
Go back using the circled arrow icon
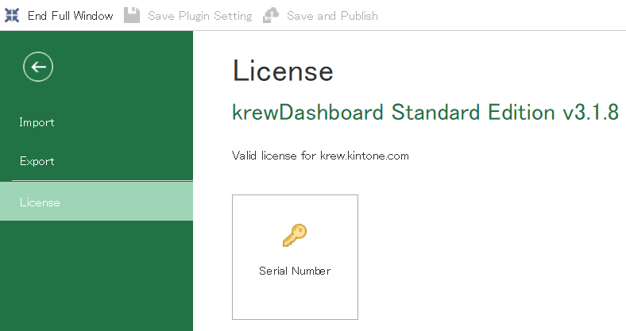(x=38, y=67)
